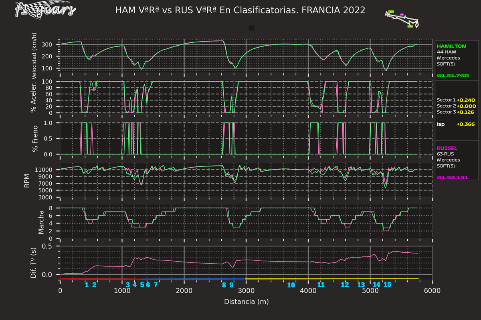The width and height of the screenshot is (481, 320).
Task: Click the Sector 1 +0.240 delta
Action: click(466, 100)
